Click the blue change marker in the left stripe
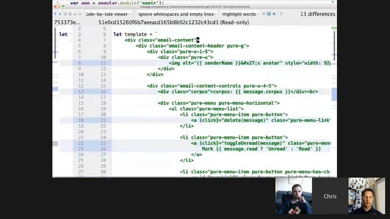390x219 pixels. [55, 89]
